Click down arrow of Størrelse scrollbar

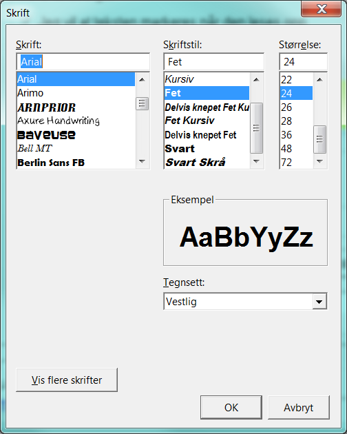320,161
